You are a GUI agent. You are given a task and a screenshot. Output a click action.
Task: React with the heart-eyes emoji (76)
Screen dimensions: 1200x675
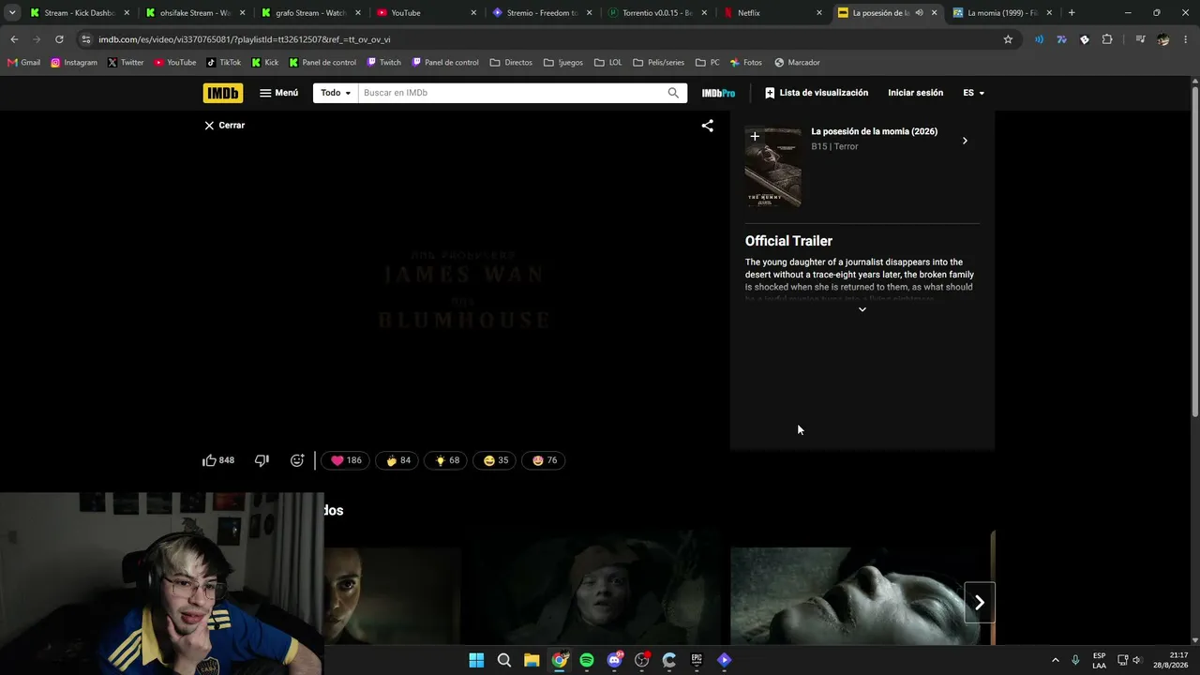(544, 460)
